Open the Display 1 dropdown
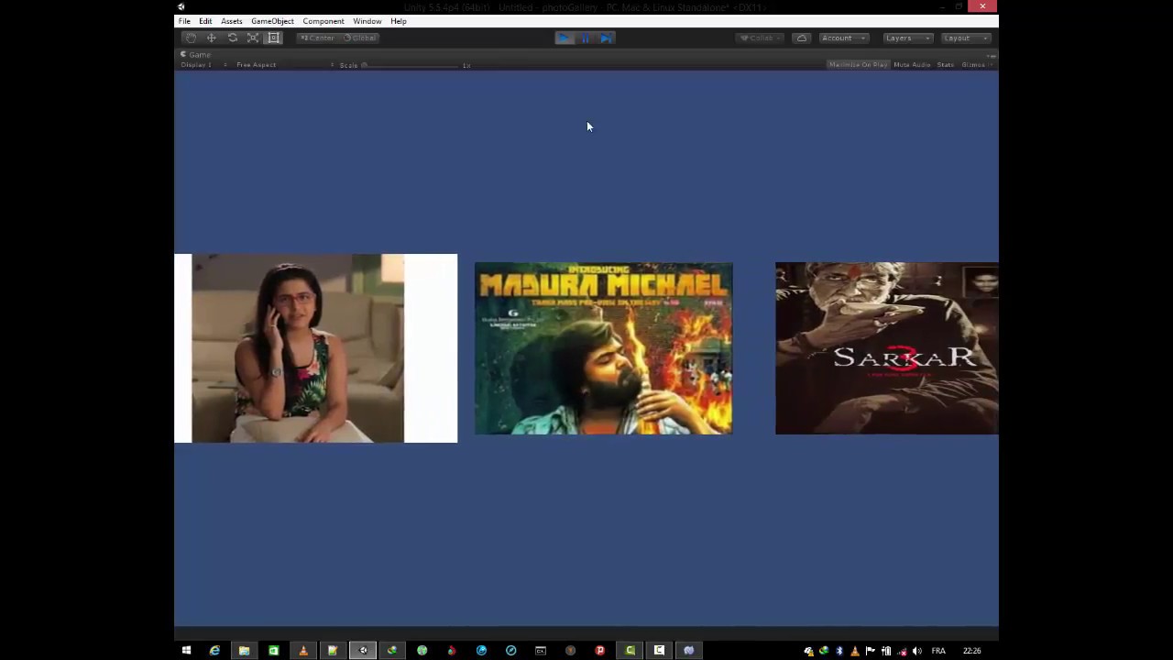 tap(203, 65)
